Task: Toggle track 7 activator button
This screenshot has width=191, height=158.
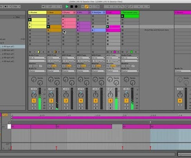Action: tap(126, 101)
